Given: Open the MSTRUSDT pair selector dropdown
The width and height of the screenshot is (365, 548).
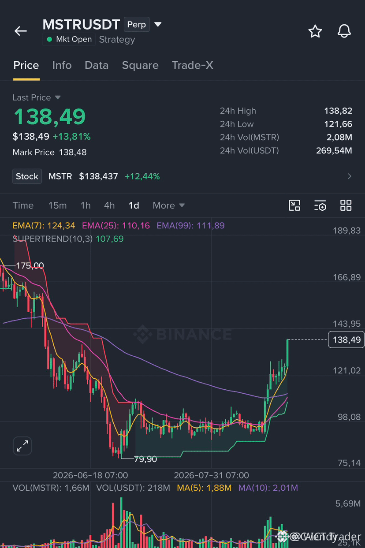Looking at the screenshot, I should [x=158, y=24].
